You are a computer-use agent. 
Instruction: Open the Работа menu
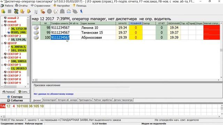click(7, 6)
